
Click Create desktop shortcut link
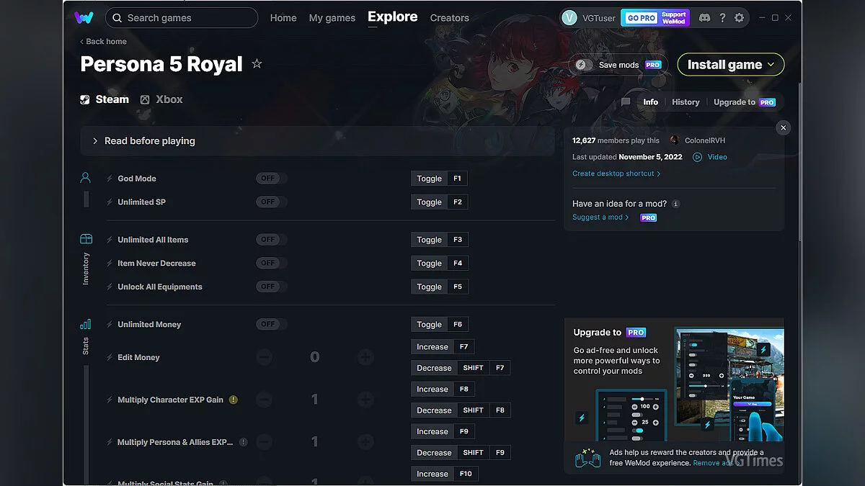tap(616, 174)
